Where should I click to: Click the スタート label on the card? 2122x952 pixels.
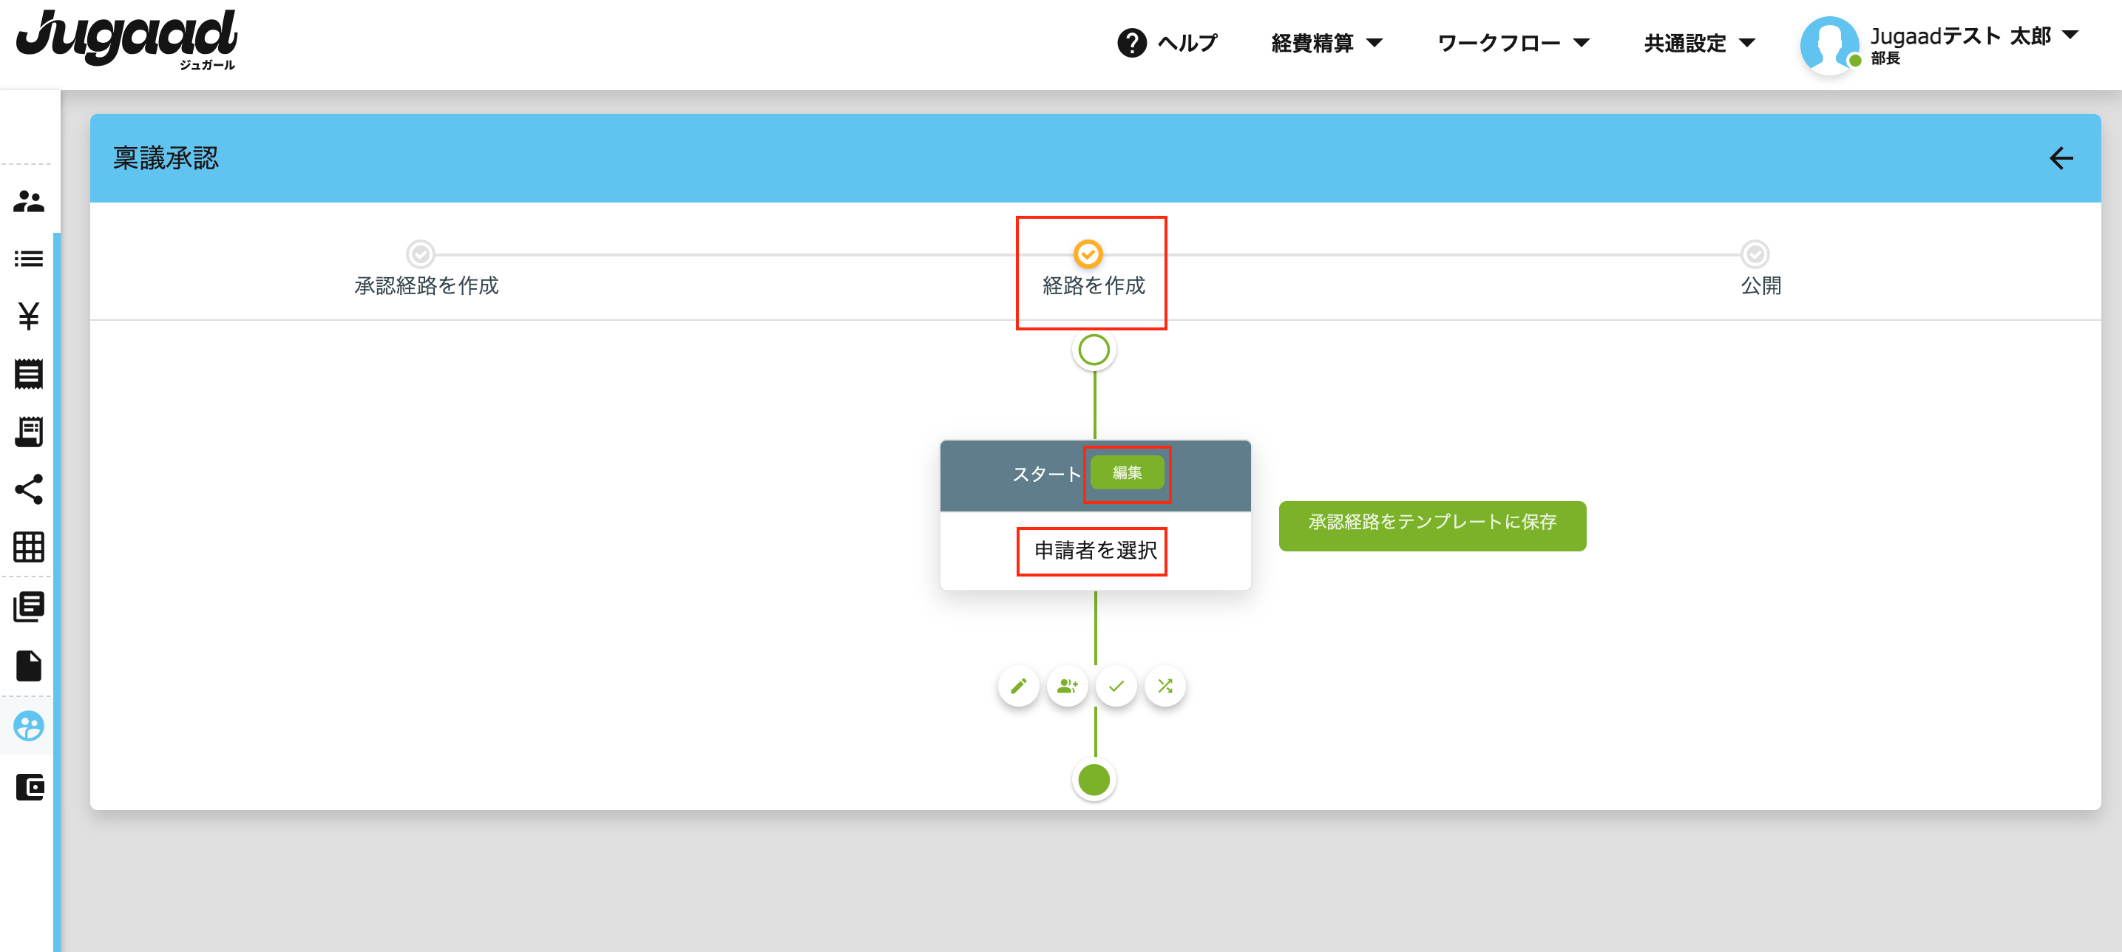pos(1046,475)
